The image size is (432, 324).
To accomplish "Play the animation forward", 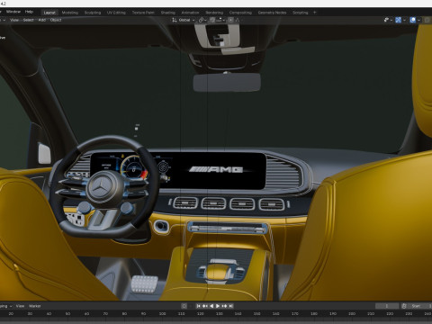I will pos(218,306).
